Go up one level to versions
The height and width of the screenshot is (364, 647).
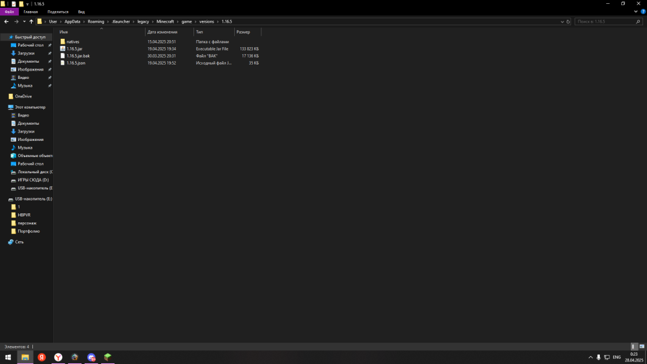pyautogui.click(x=31, y=21)
